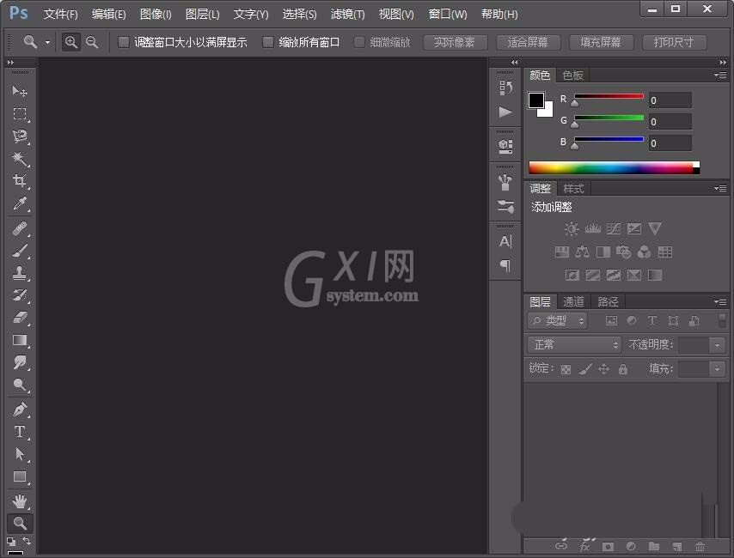Add a Levels adjustment
This screenshot has width=734, height=558.
593,228
